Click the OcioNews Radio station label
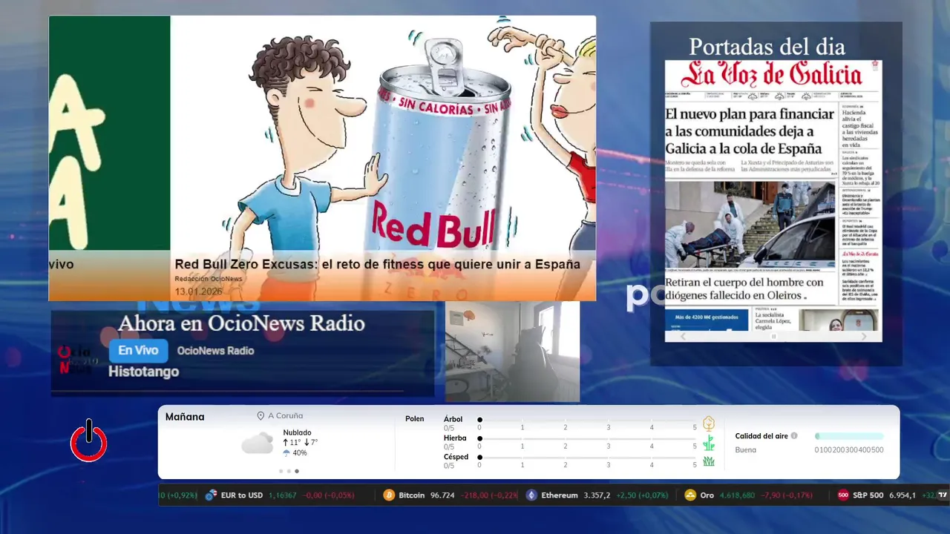950x534 pixels. click(x=215, y=351)
